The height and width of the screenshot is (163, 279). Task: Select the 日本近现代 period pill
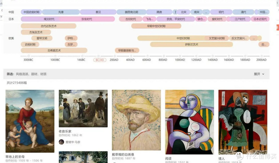260,19
